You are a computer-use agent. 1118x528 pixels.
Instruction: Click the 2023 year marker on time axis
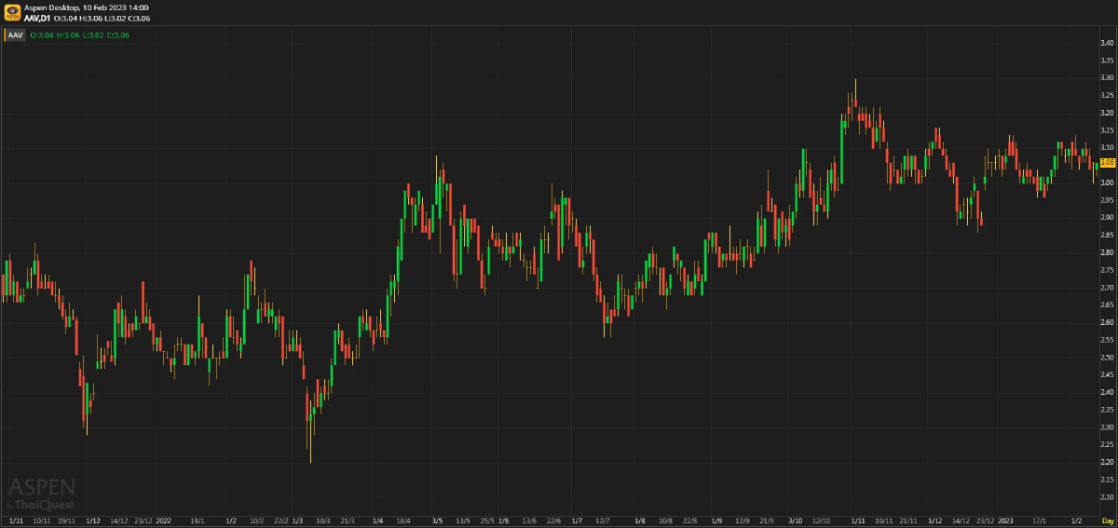[1006, 520]
